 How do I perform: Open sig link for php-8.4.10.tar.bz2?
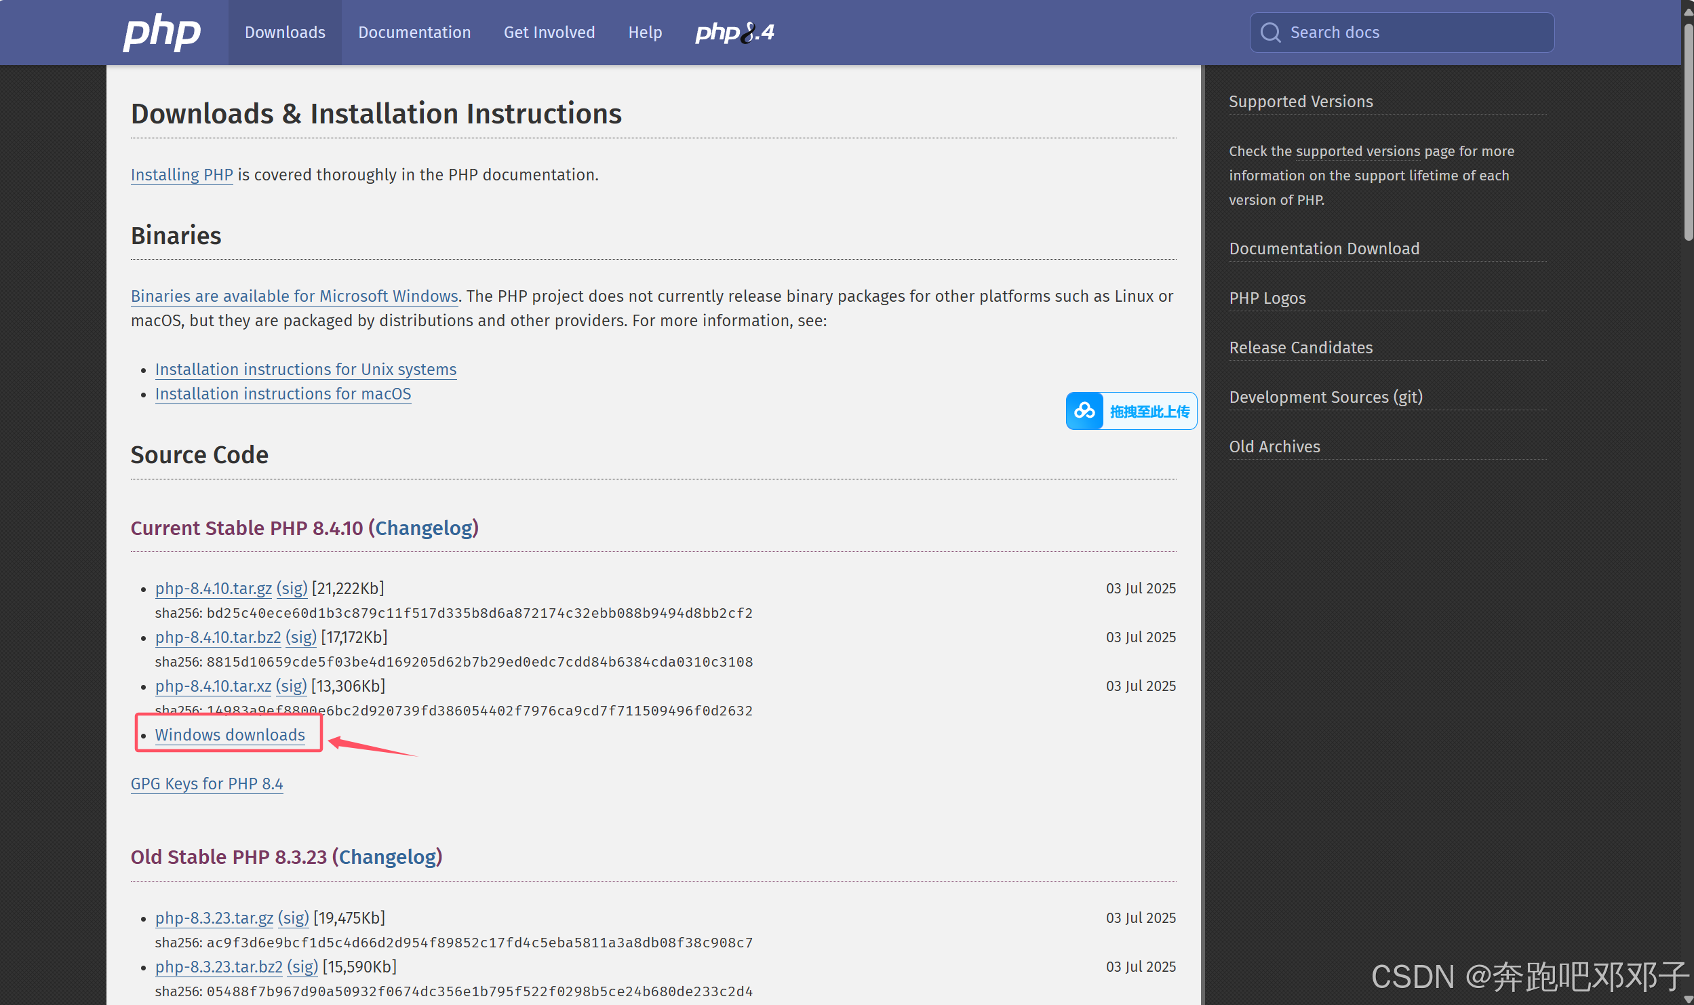point(301,637)
